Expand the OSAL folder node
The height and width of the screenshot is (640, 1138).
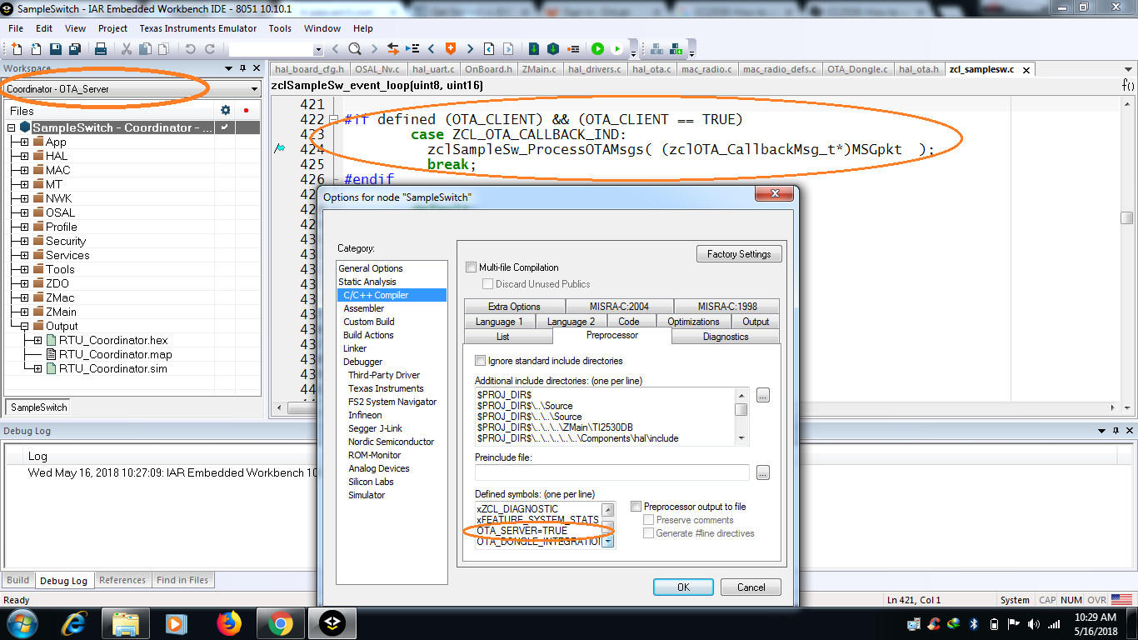tap(24, 213)
